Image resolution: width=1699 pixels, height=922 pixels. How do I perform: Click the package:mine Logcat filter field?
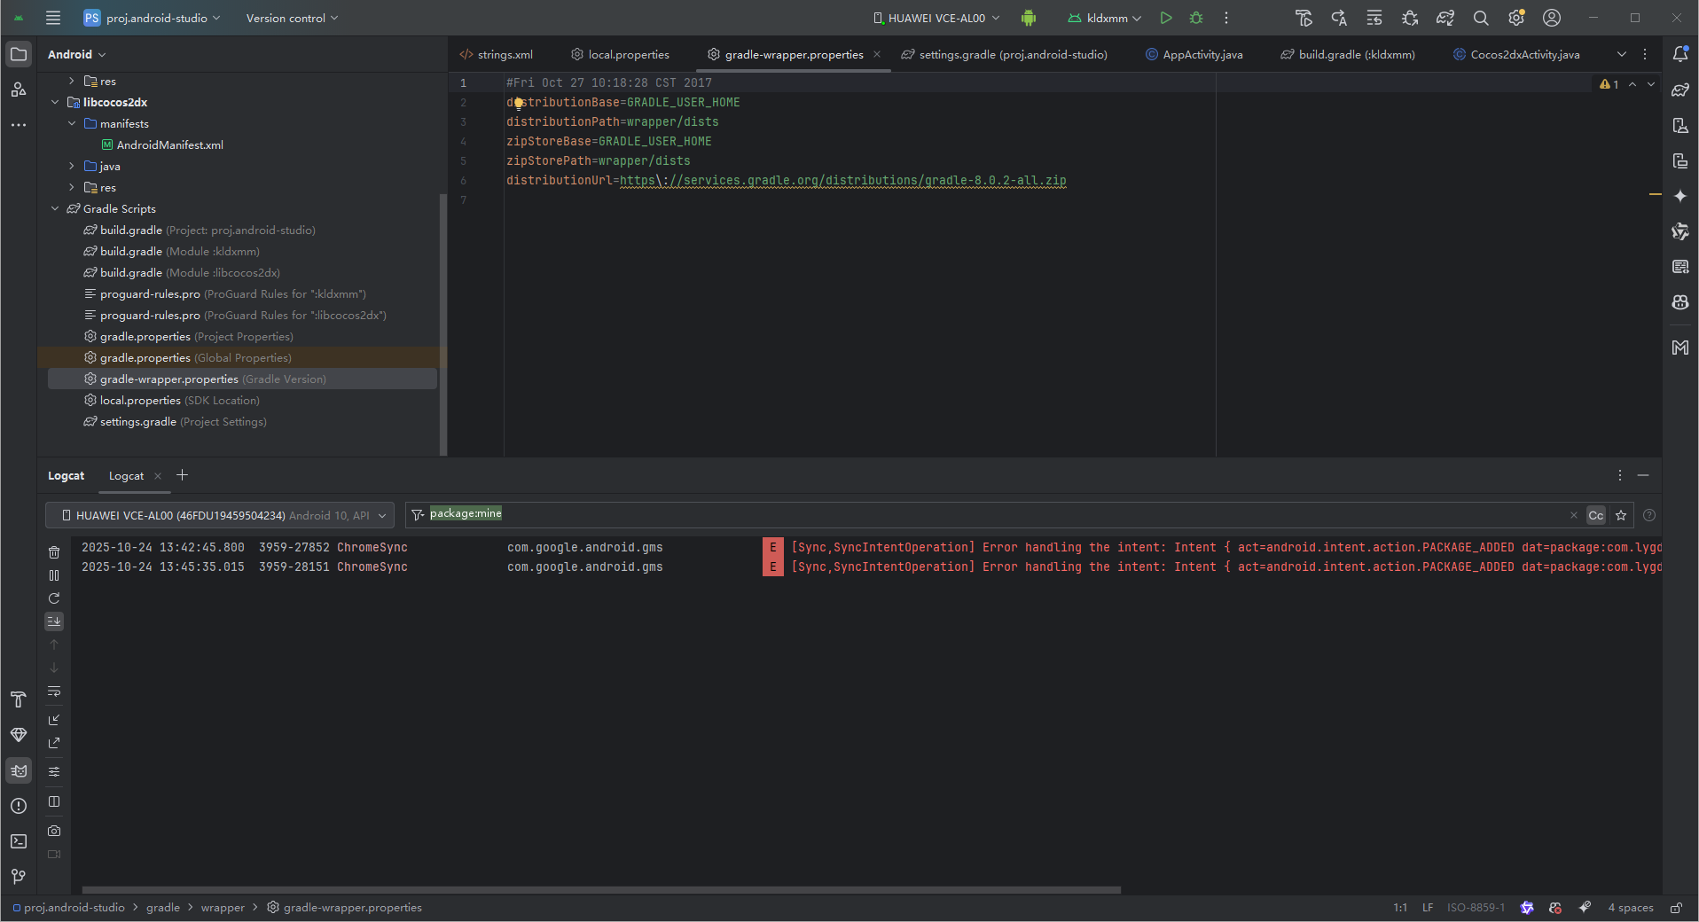(975, 514)
